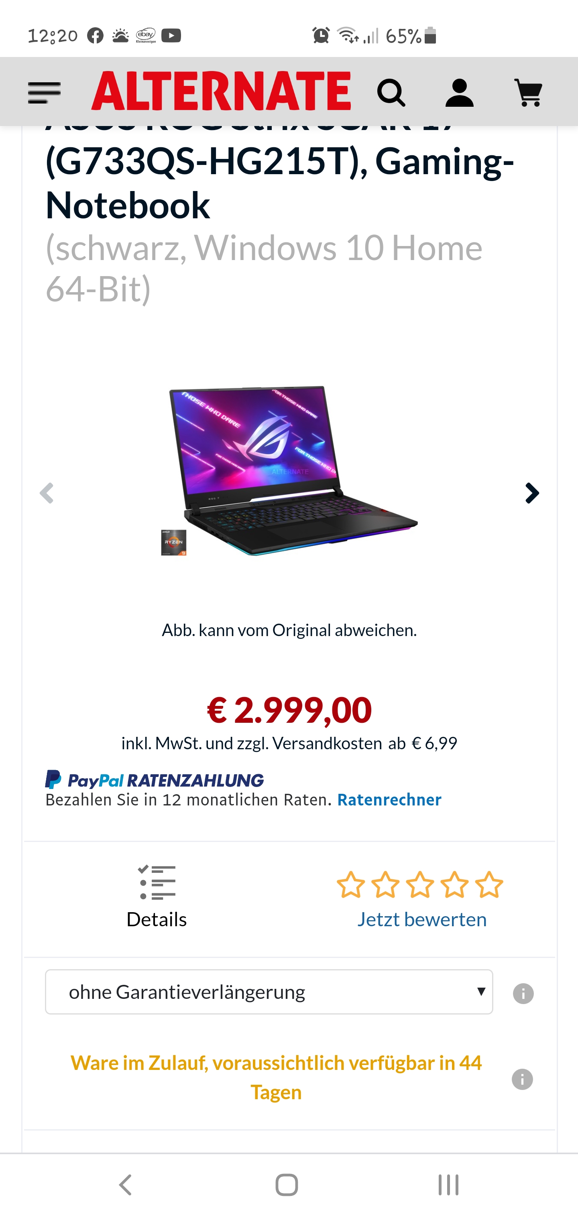Show next product image with right arrow
The image size is (578, 1220).
click(532, 493)
